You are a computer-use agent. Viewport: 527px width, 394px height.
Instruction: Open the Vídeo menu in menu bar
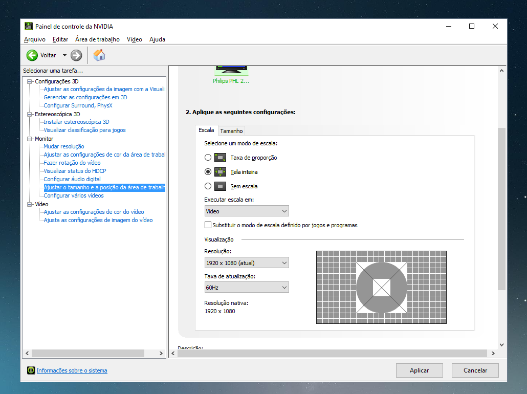[134, 39]
